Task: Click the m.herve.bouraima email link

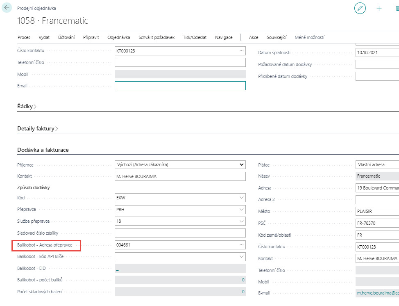Action: 377,293
